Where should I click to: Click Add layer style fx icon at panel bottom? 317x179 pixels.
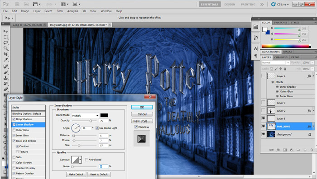point(278,150)
